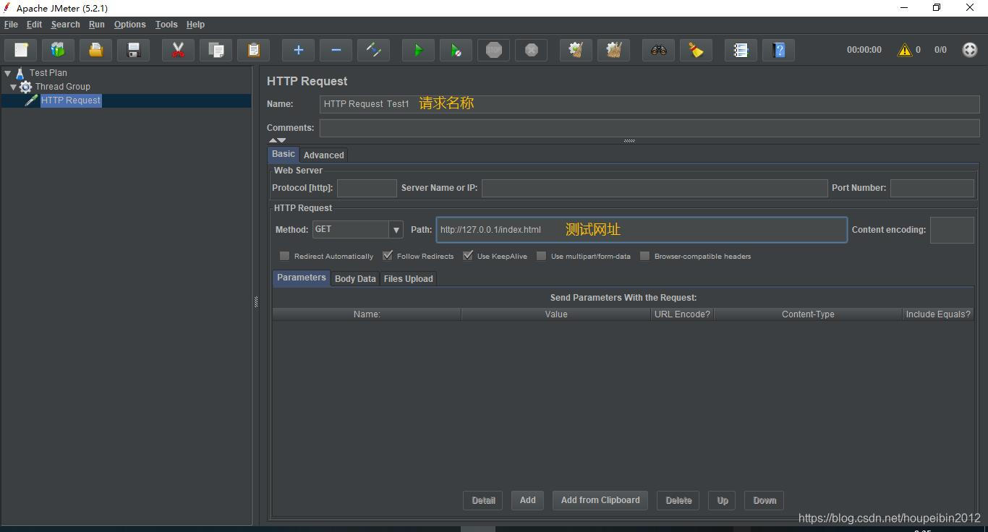Click the Search binoculars icon
This screenshot has width=988, height=532.
[658, 50]
